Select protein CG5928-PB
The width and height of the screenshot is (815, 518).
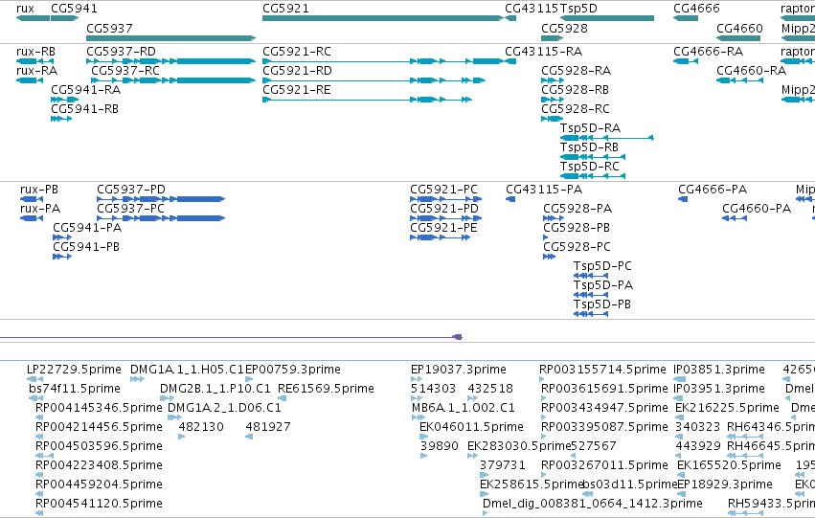[x=546, y=237]
